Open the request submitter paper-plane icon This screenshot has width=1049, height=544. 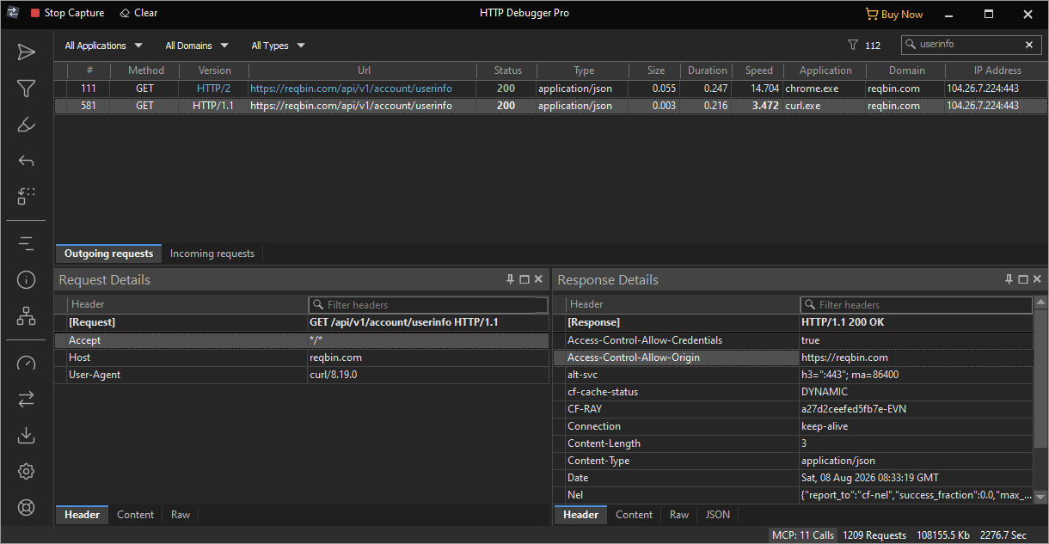[27, 52]
